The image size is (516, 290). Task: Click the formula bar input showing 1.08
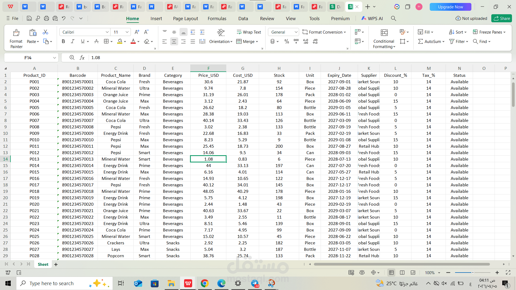[300, 58]
